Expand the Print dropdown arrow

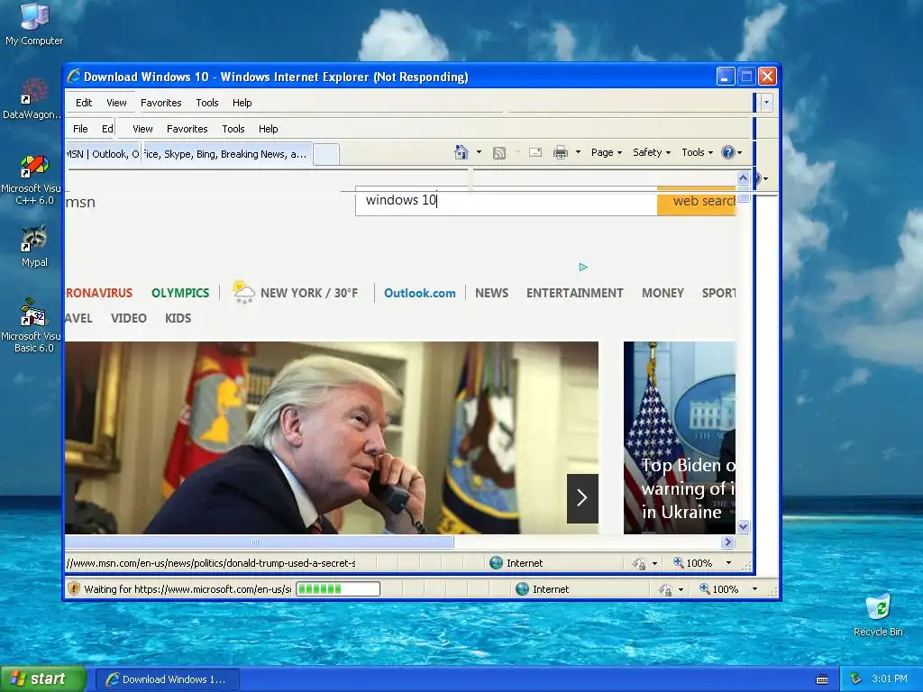click(578, 152)
